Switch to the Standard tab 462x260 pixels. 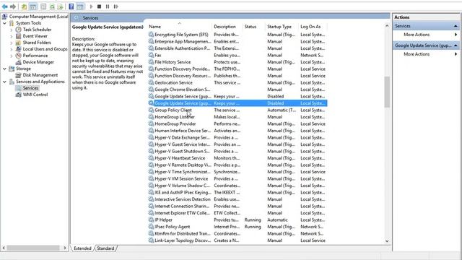point(105,248)
